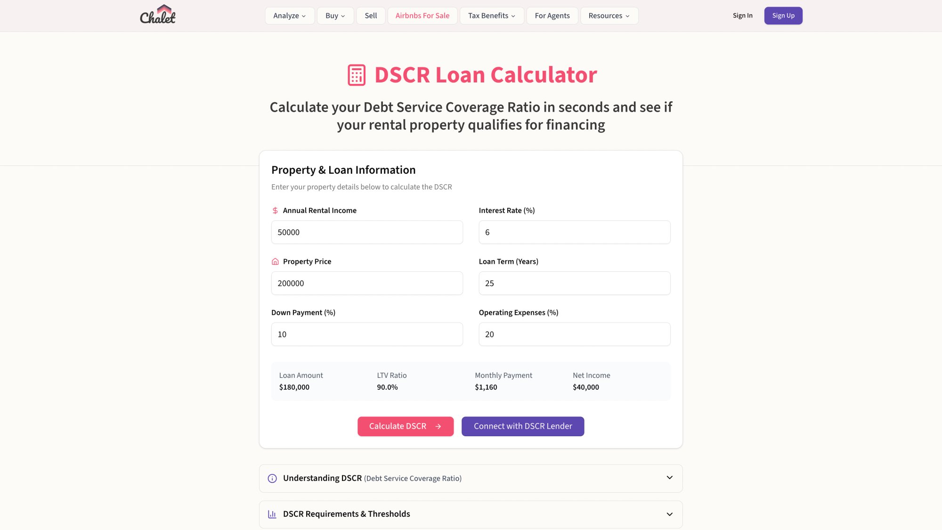
Task: Click the Chalet logo
Action: pos(158,15)
